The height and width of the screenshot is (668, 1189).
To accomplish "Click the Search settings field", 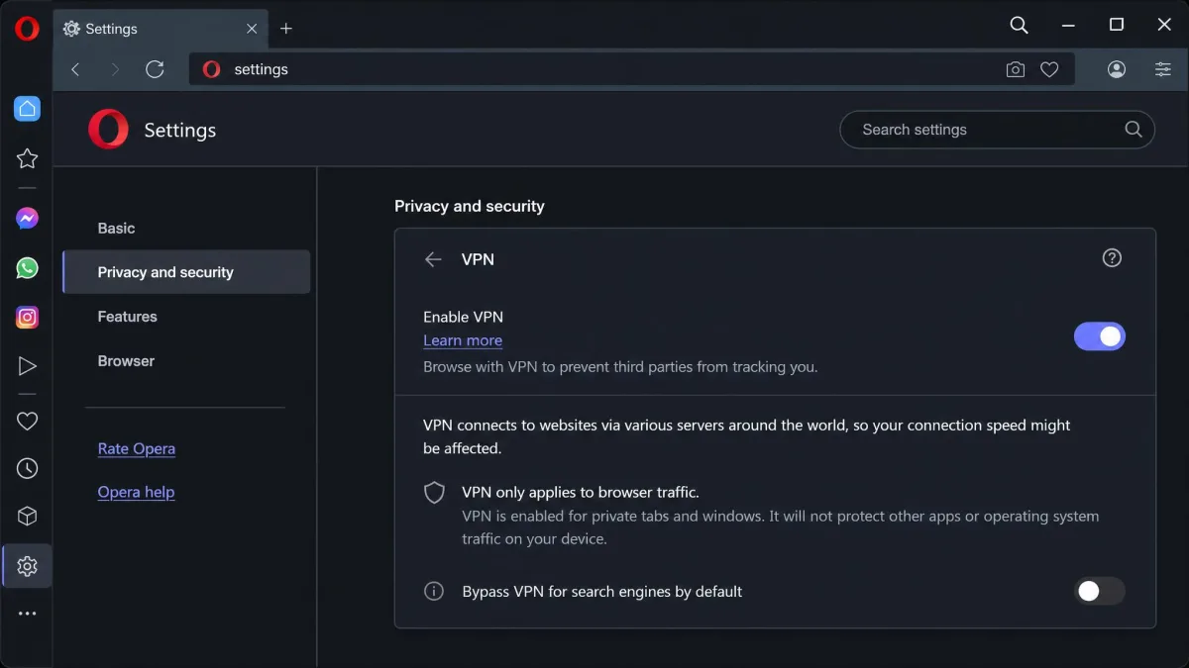I will coord(997,130).
